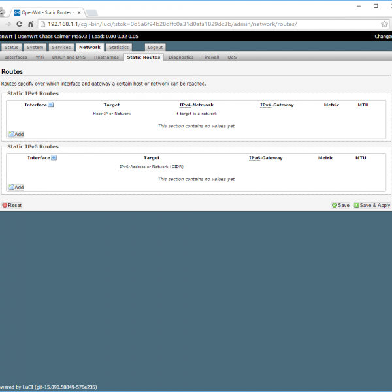Open the System menu tab

pos(35,48)
